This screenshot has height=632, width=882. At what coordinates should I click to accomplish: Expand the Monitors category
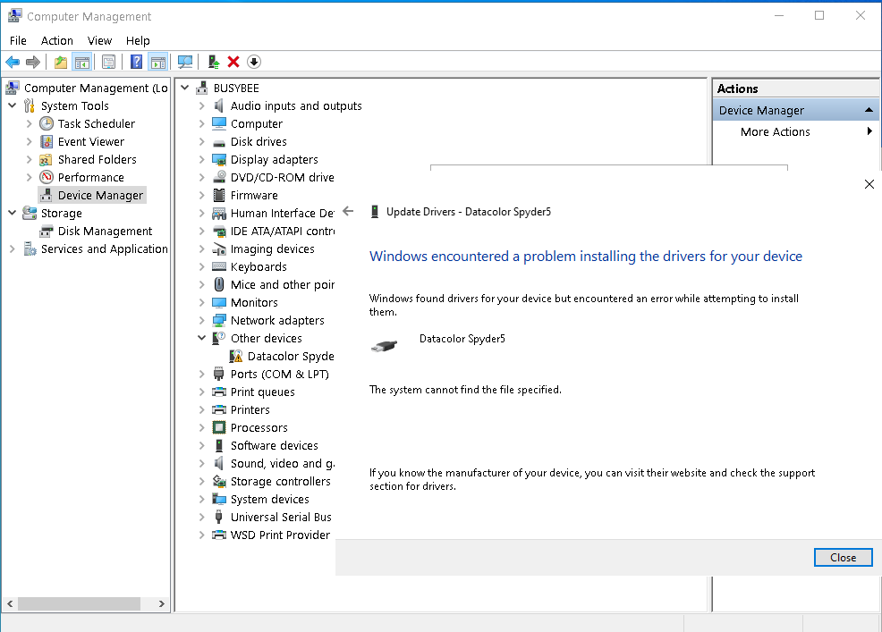201,302
